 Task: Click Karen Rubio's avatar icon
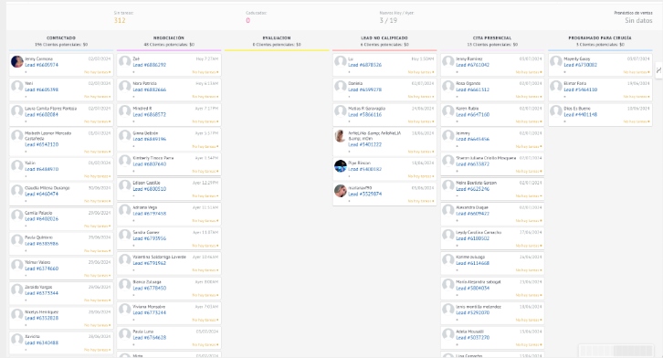[x=448, y=111]
